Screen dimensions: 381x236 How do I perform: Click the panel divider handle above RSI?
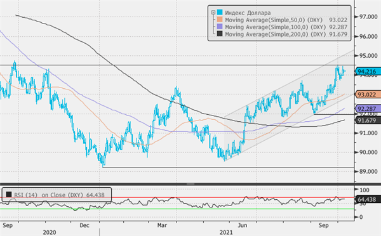click(190, 184)
